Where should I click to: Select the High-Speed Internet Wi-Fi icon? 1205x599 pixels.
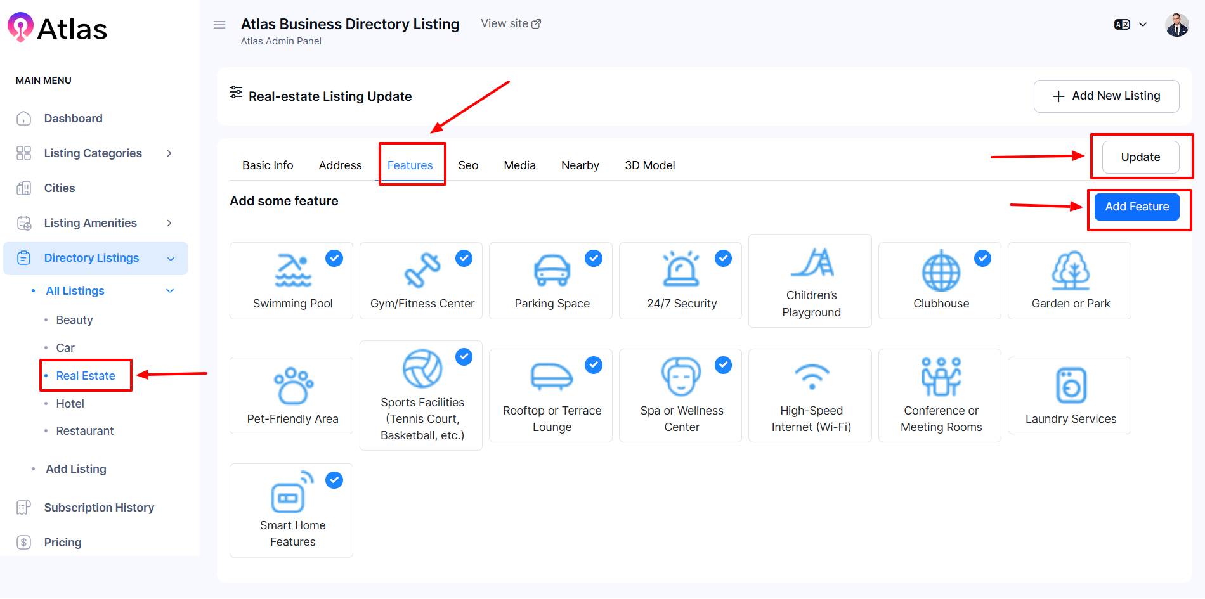(x=812, y=377)
